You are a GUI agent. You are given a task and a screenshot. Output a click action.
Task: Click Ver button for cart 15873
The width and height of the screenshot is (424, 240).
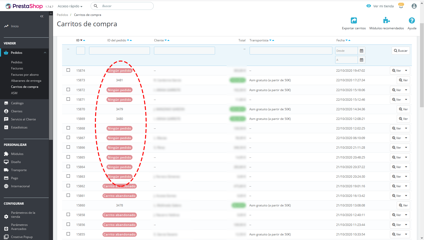[403, 80]
